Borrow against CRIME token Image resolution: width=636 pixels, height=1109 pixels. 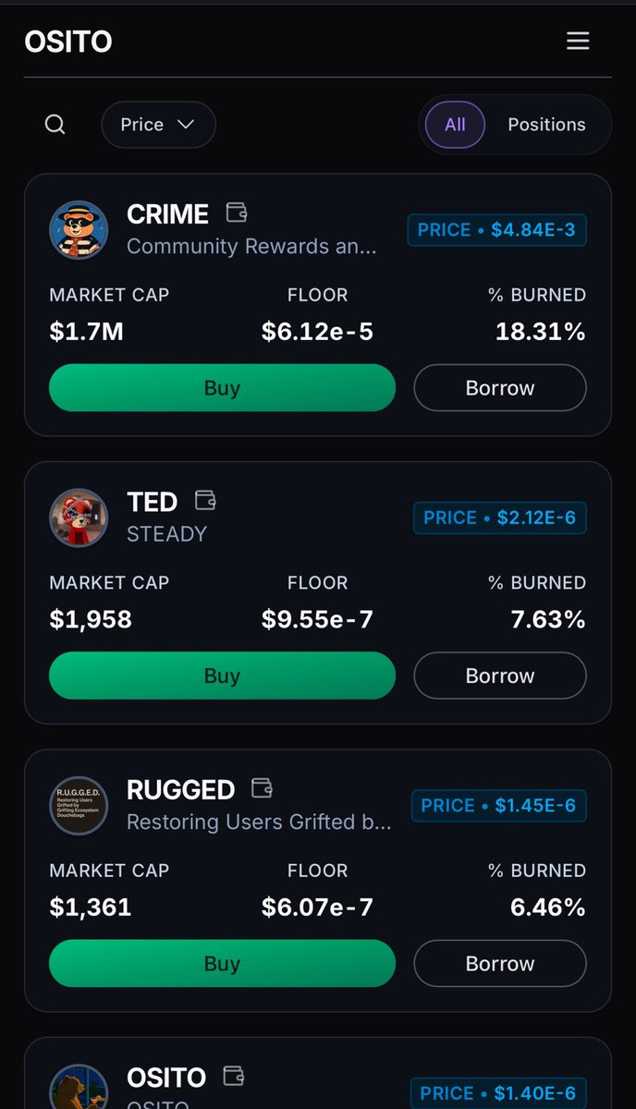(500, 388)
